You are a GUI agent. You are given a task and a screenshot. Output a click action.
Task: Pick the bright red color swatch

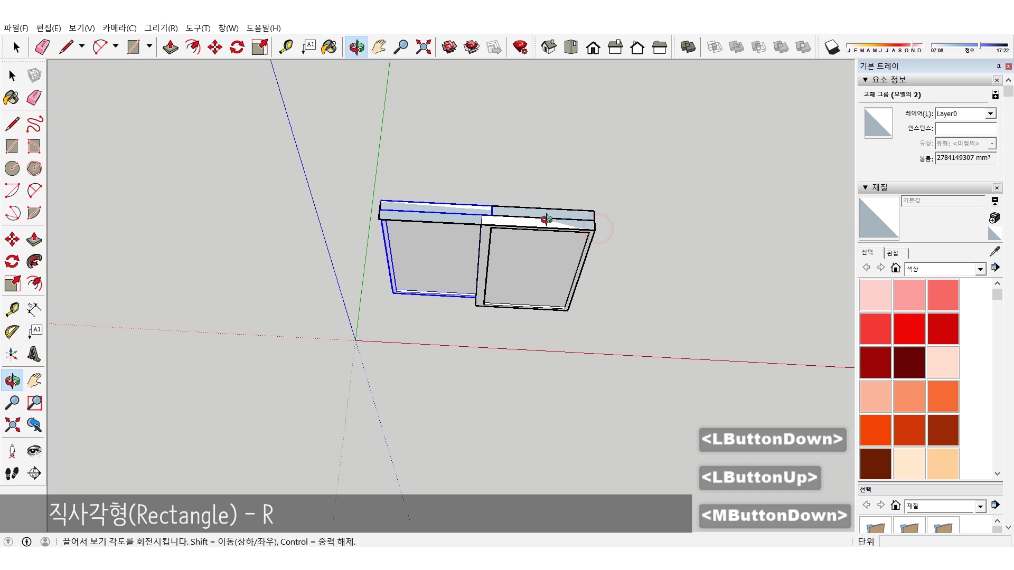pos(909,328)
